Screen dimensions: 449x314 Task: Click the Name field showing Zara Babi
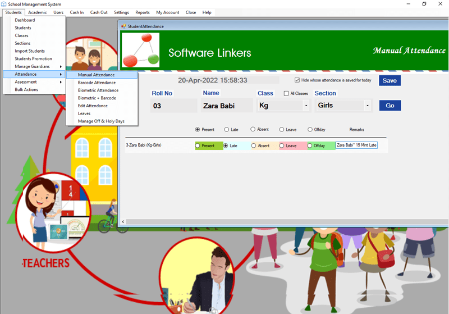click(x=227, y=106)
